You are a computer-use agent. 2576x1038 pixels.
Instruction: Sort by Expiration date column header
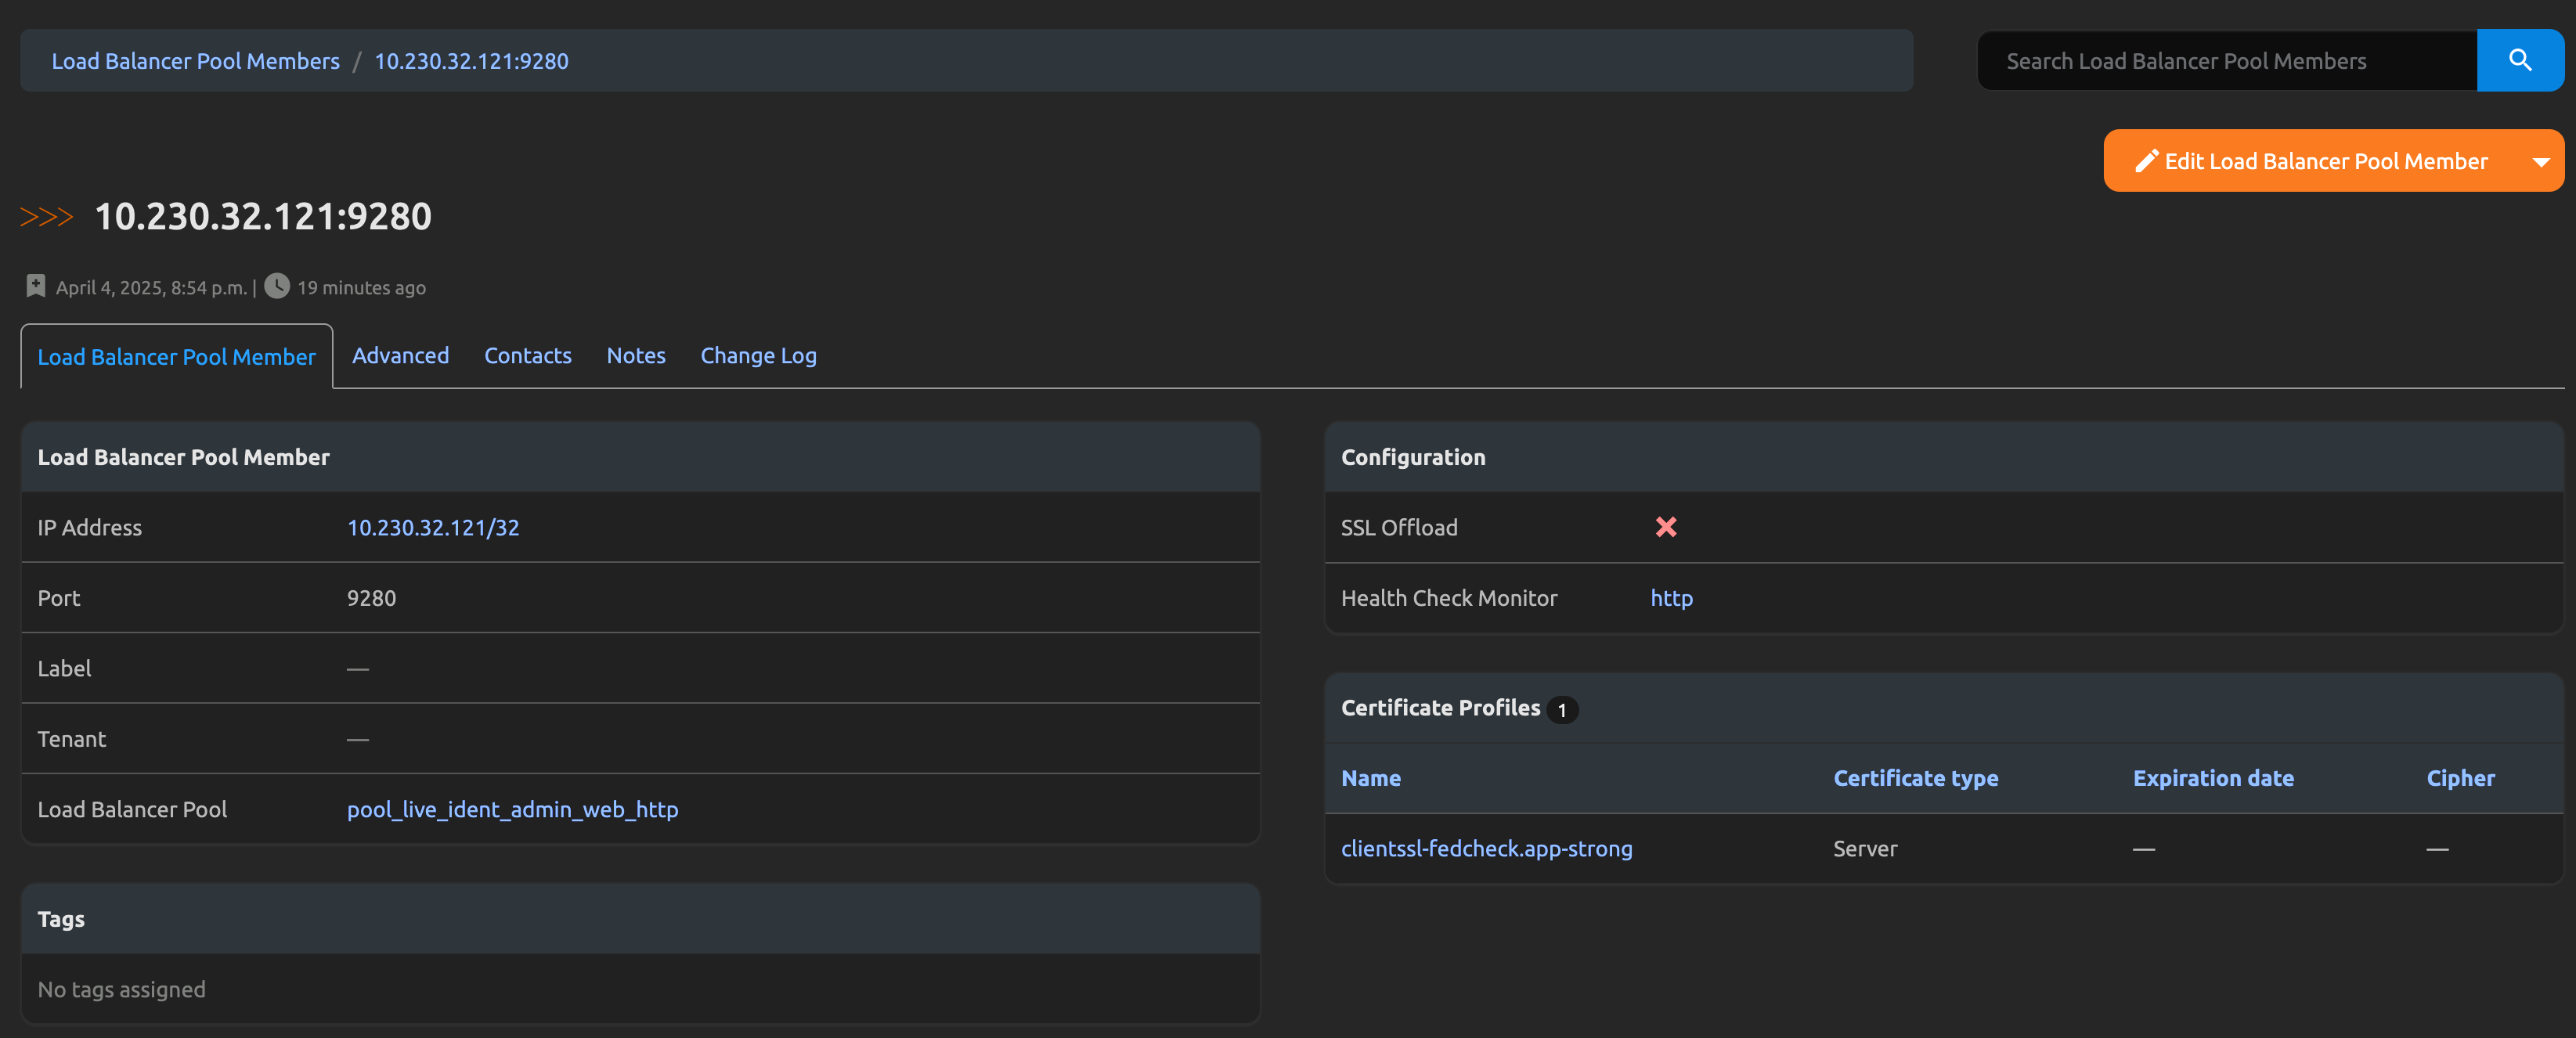pos(2212,778)
